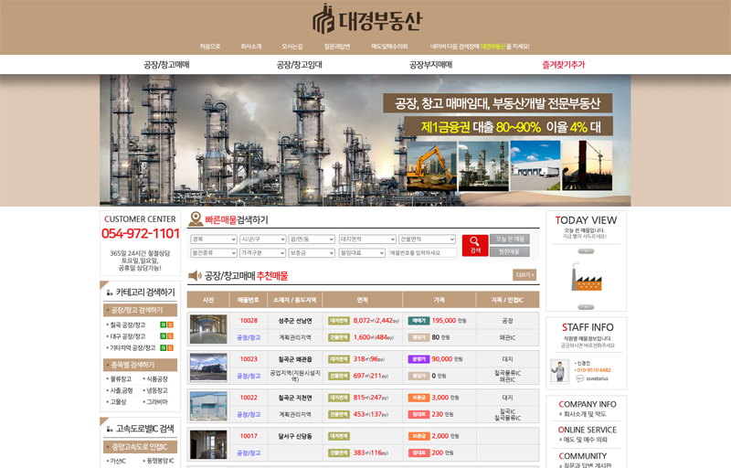Open the 고물상 category link
The image size is (731, 468).
coord(118,402)
